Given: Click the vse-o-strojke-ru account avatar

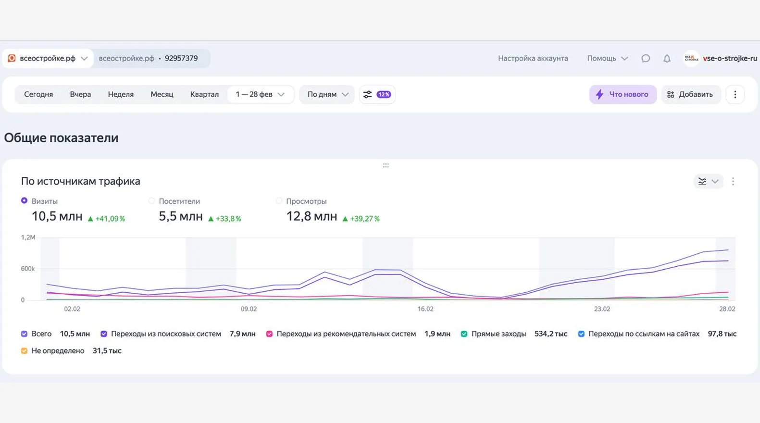Looking at the screenshot, I should pyautogui.click(x=691, y=58).
